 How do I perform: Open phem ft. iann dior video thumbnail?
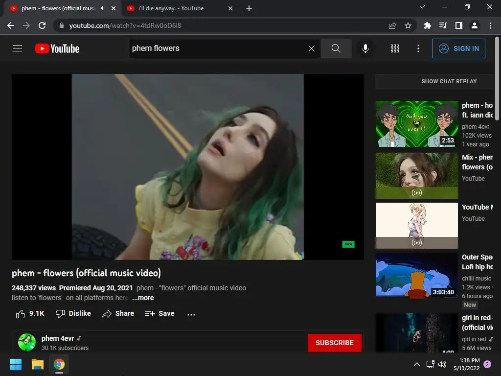pos(417,124)
